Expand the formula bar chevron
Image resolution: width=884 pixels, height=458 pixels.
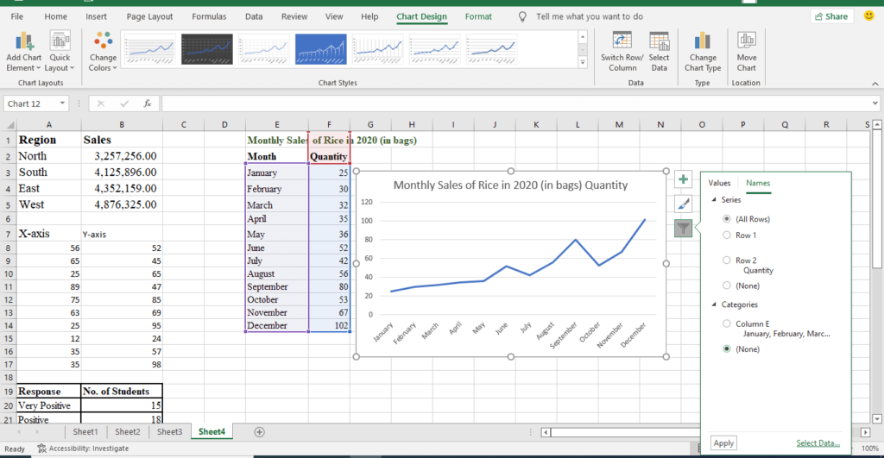click(x=875, y=104)
